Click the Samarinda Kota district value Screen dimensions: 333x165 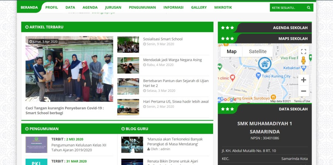click(x=295, y=159)
